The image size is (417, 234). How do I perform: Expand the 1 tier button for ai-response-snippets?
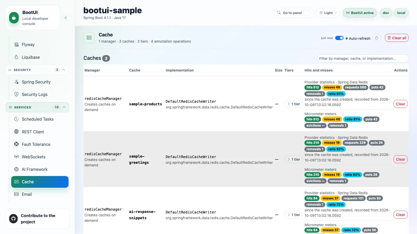point(293,215)
